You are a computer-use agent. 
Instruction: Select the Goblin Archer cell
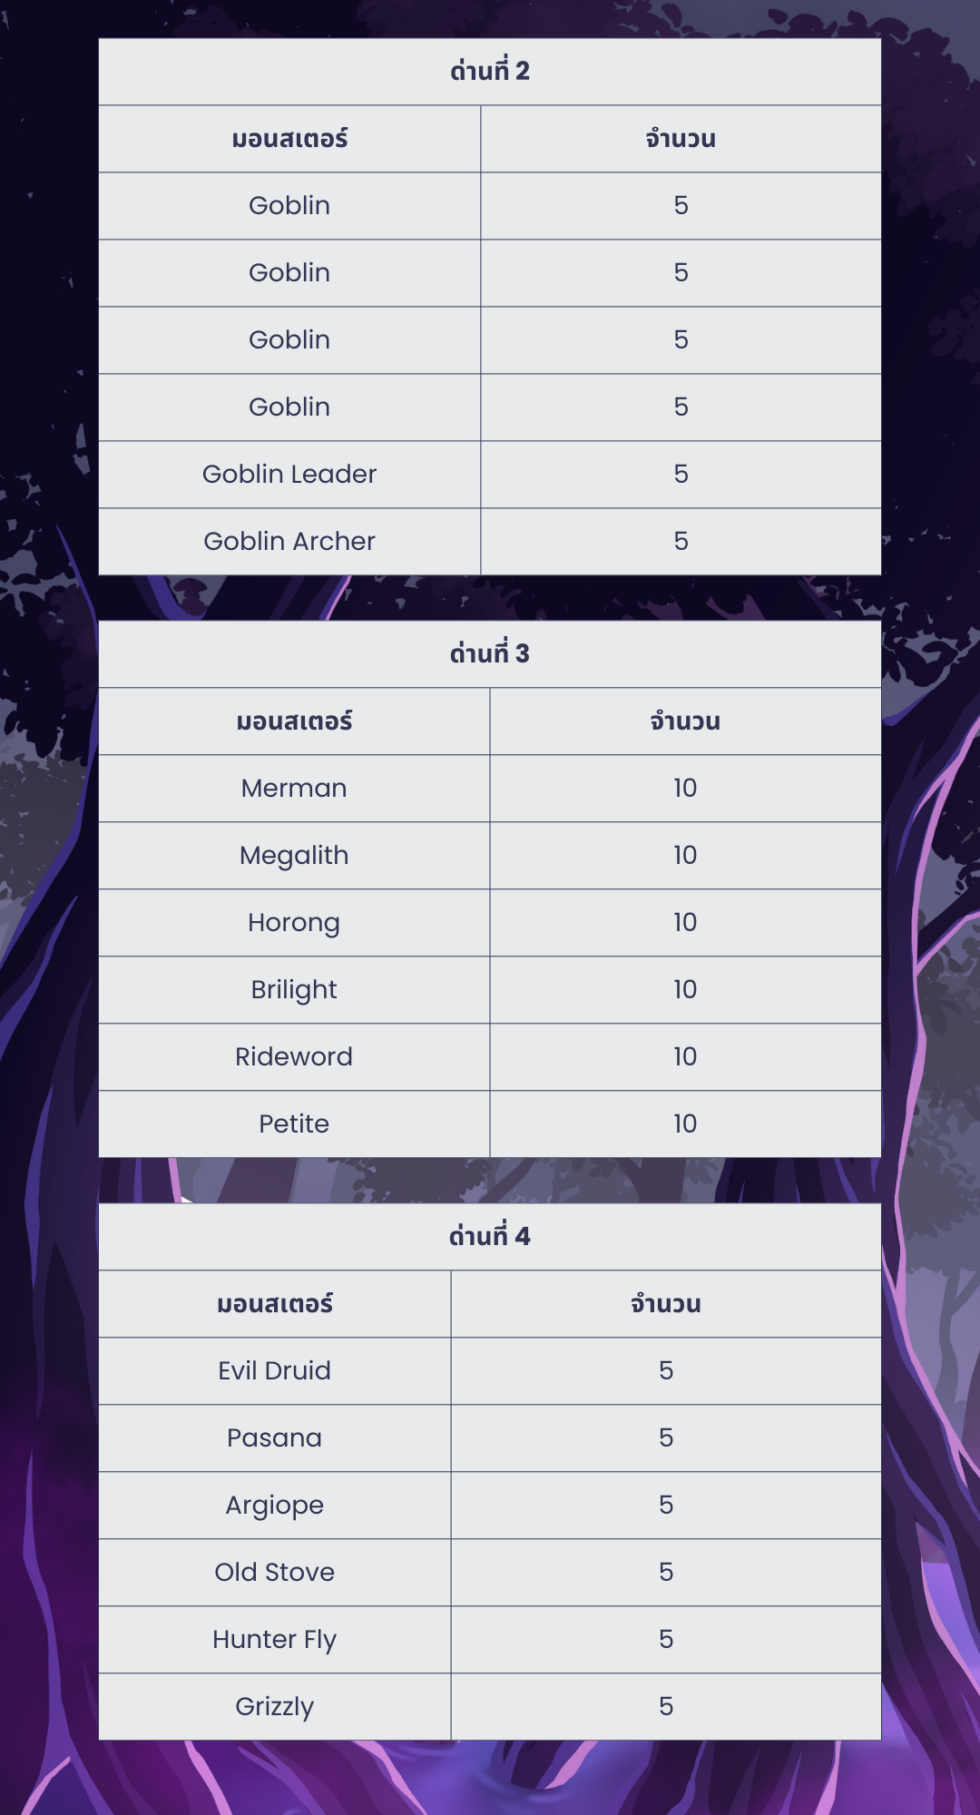coord(289,542)
